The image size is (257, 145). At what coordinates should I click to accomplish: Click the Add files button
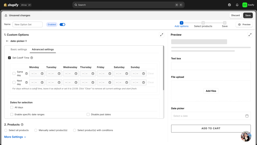(211, 91)
